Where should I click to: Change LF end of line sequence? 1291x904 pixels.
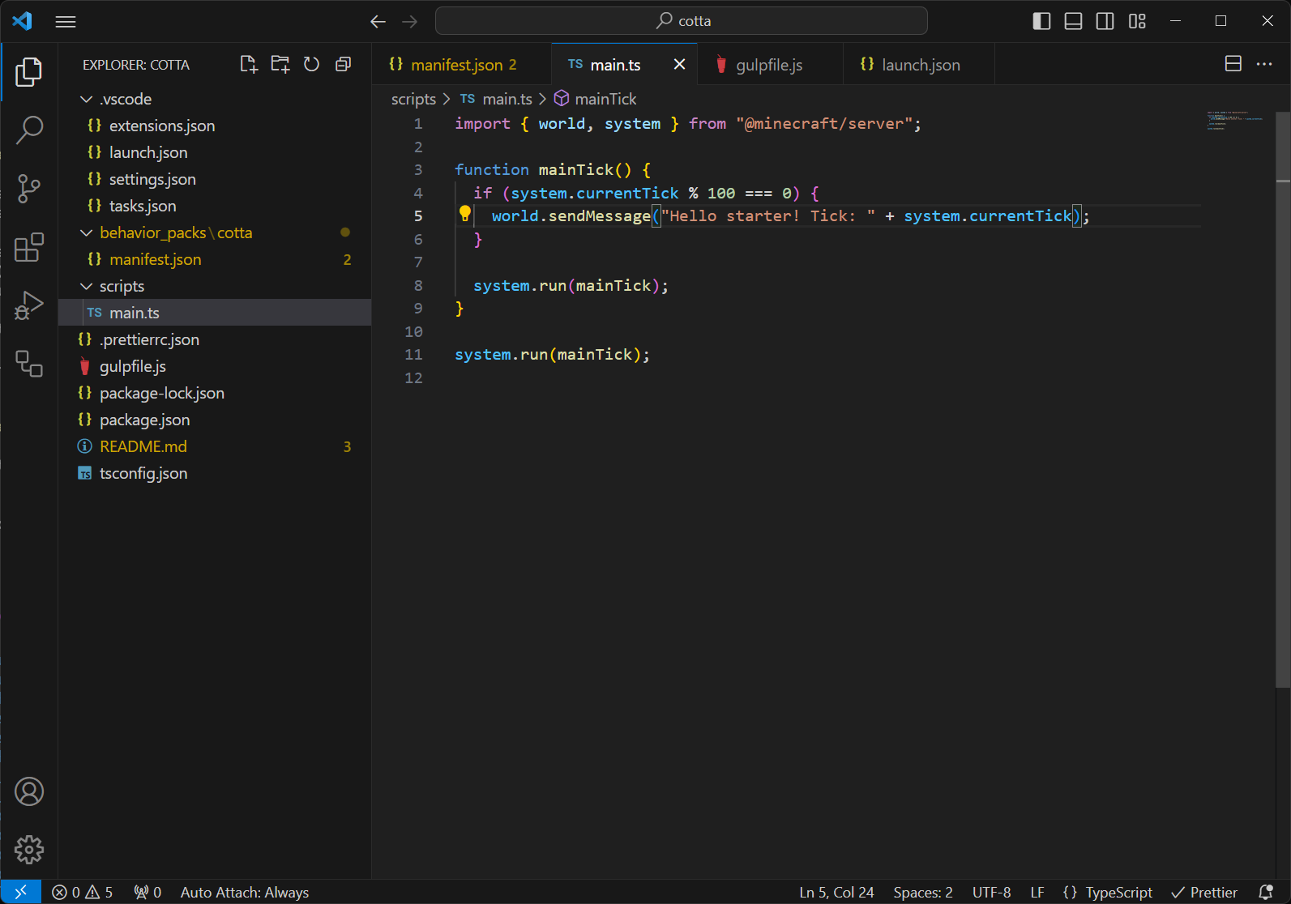coord(1037,892)
